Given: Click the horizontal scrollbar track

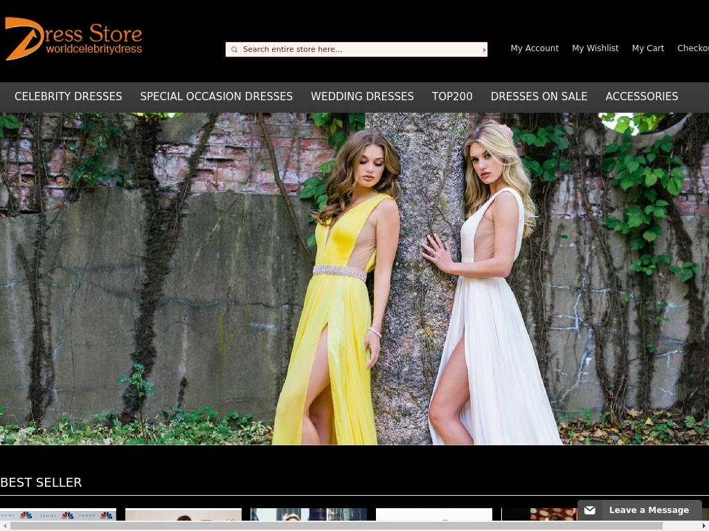Looking at the screenshot, I should 682,526.
